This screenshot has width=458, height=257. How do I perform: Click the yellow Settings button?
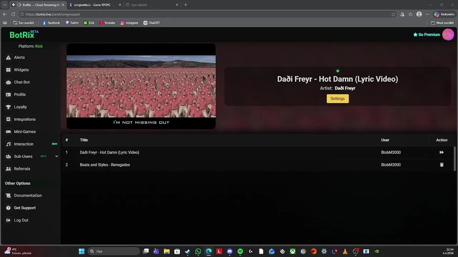337,99
